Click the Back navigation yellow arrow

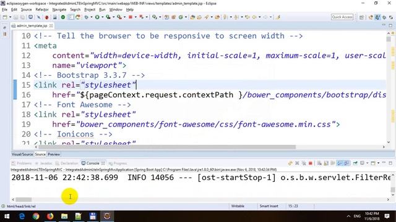254,17
